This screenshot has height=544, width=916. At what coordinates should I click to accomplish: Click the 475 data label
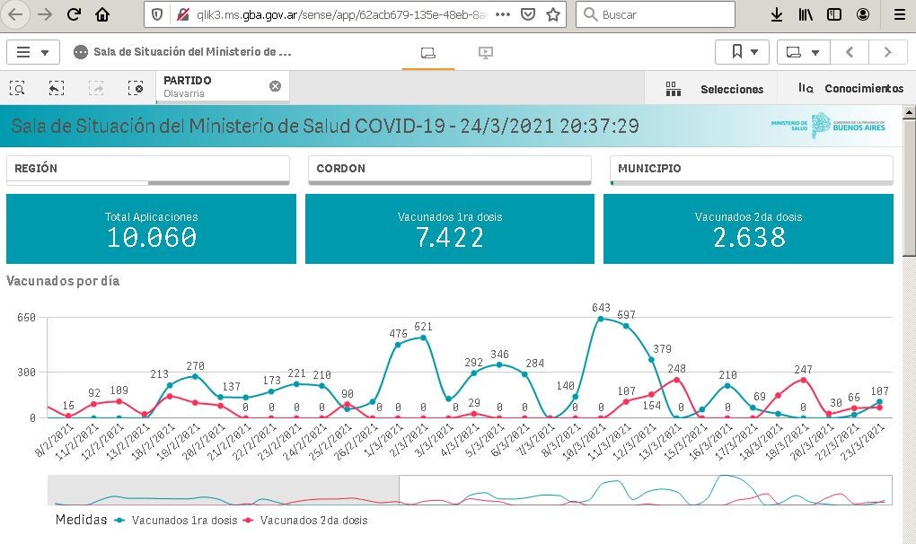click(399, 333)
